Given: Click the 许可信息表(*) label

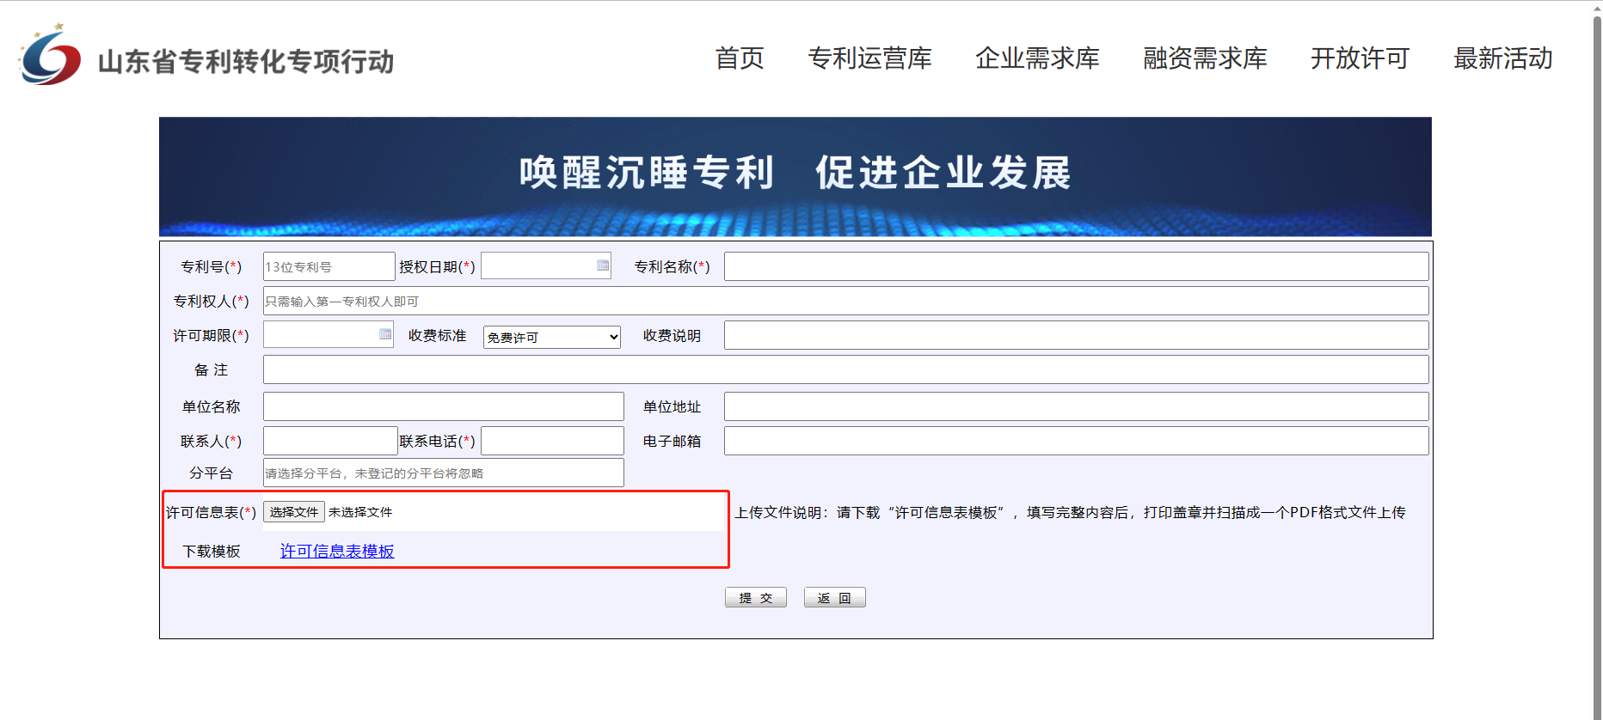Looking at the screenshot, I should pos(211,512).
